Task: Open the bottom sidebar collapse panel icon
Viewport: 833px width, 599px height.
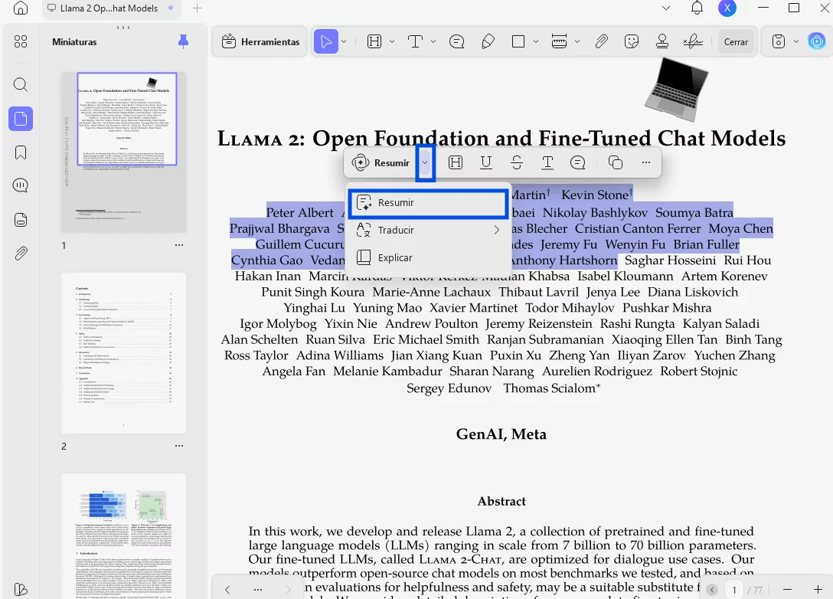Action: pos(20,590)
